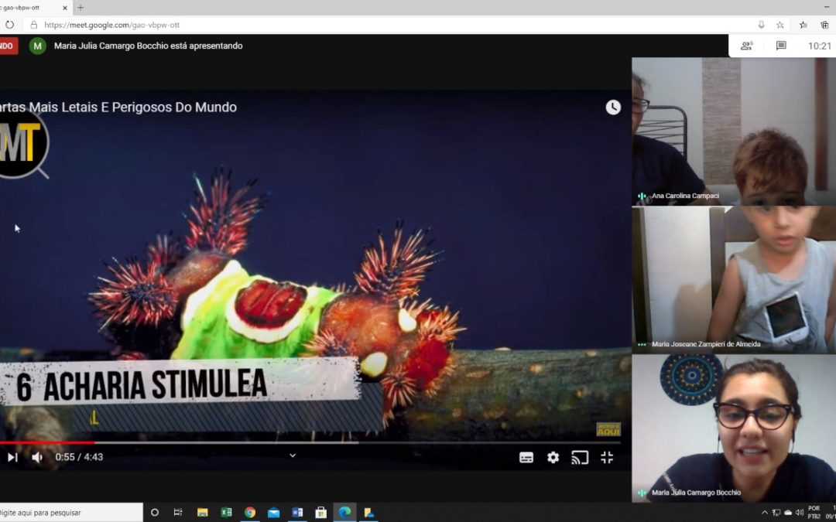Click the 0:55 / 4:43 time display
The height and width of the screenshot is (522, 836).
tap(79, 457)
